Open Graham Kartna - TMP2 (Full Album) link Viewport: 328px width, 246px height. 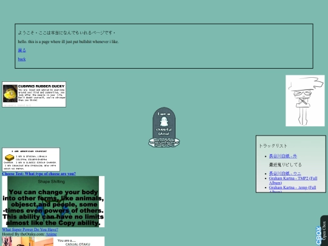[x=293, y=180]
